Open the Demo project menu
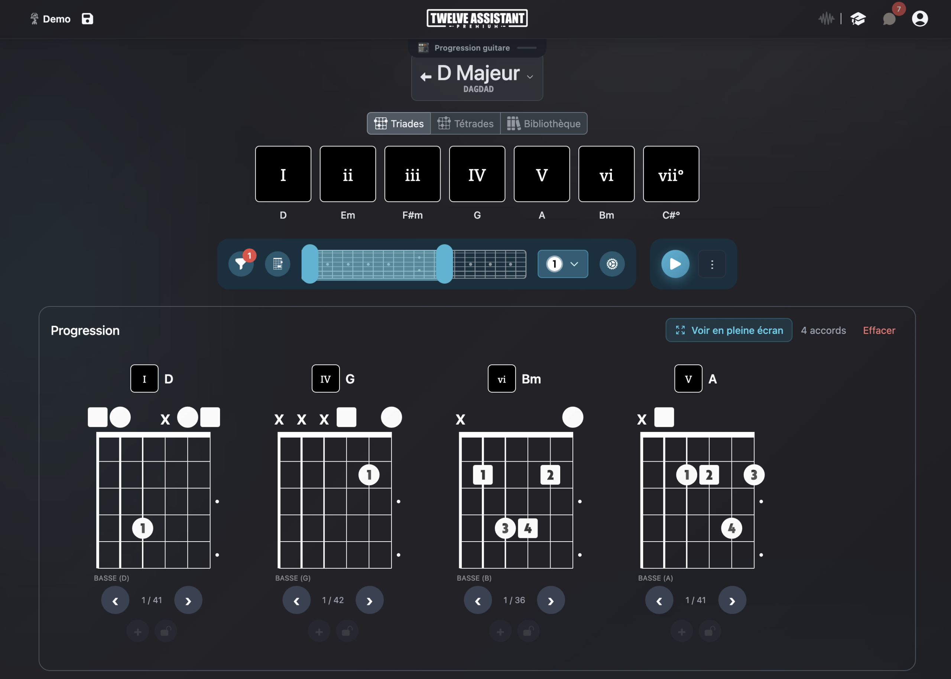 pyautogui.click(x=50, y=19)
